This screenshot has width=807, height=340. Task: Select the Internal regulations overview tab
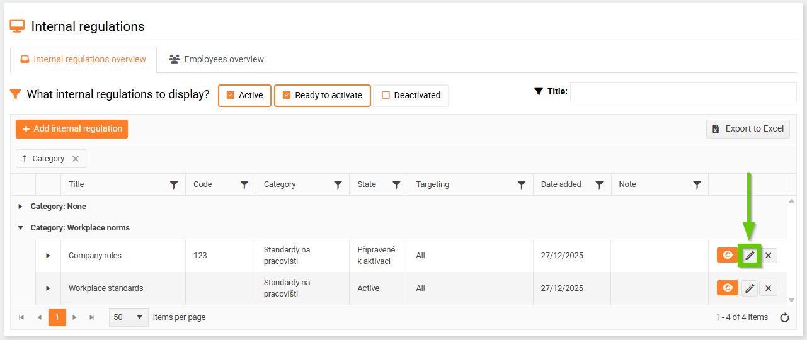83,59
